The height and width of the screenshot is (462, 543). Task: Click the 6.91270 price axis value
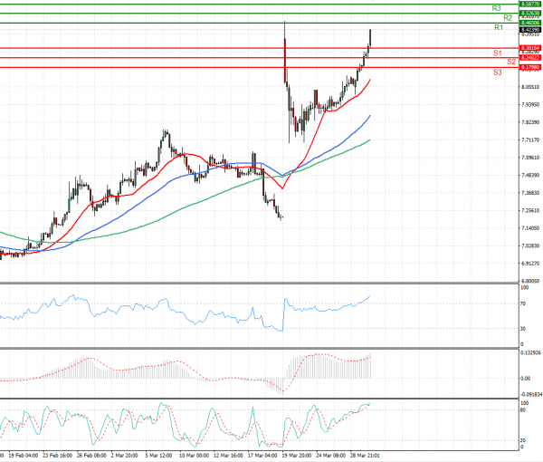pos(530,264)
